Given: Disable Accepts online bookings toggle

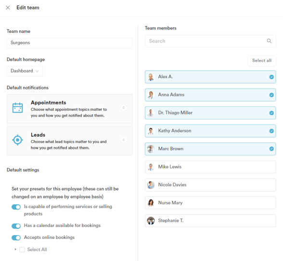Looking at the screenshot, I should coord(16,238).
